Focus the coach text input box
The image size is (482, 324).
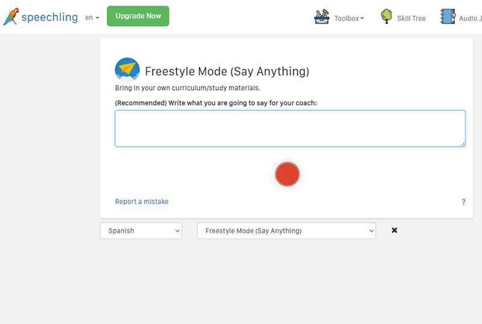(290, 128)
